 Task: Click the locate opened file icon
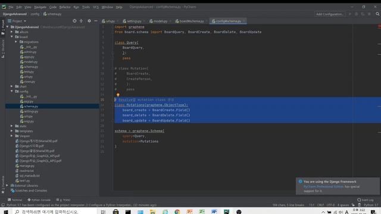click(74, 21)
